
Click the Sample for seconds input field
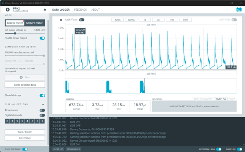click(20, 61)
